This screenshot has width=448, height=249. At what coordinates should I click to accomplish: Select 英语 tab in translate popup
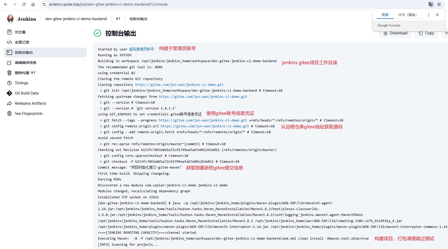pos(385,15)
